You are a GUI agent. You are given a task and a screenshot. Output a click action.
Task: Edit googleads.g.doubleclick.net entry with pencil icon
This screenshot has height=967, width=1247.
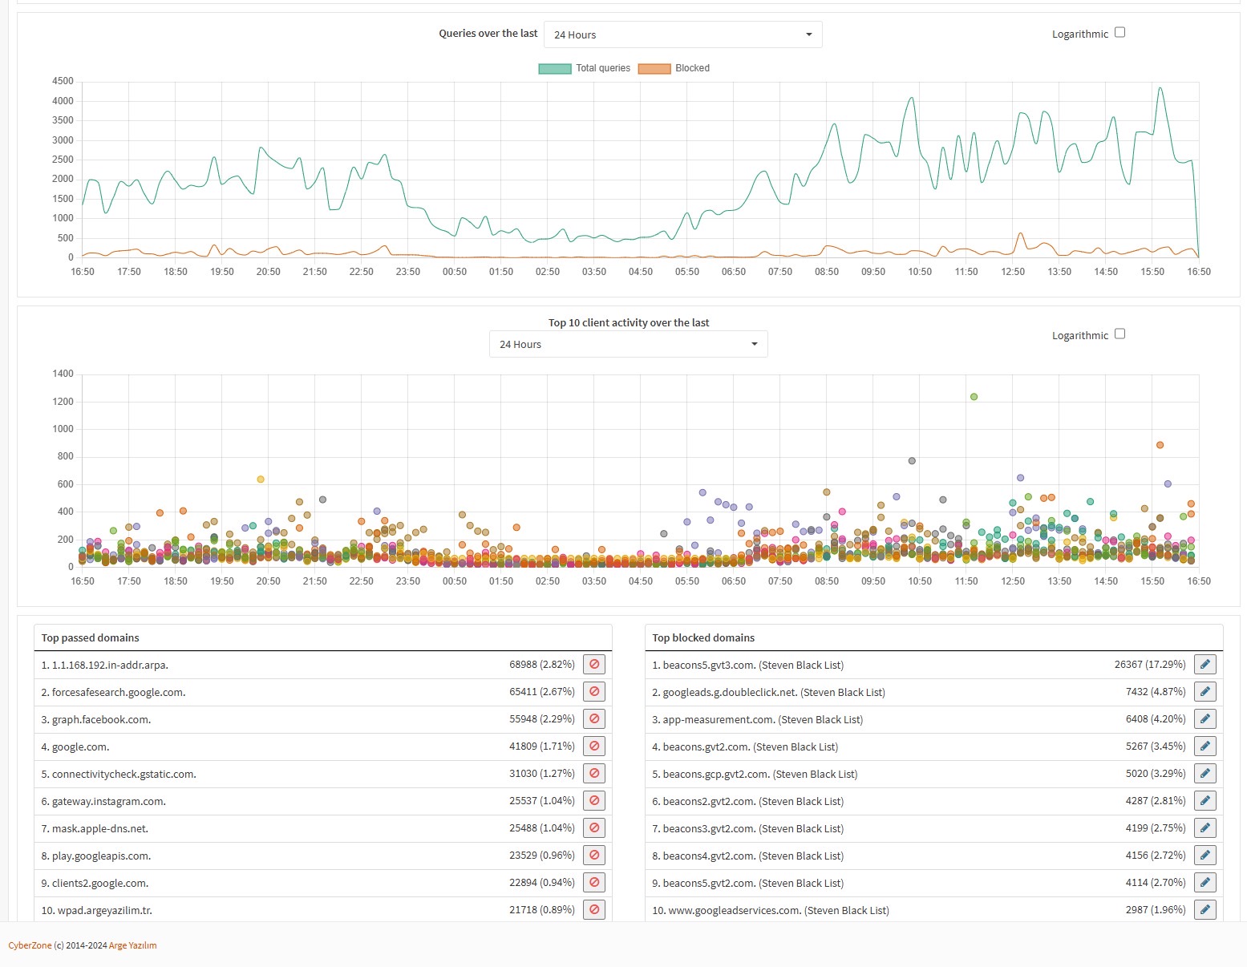(1205, 691)
